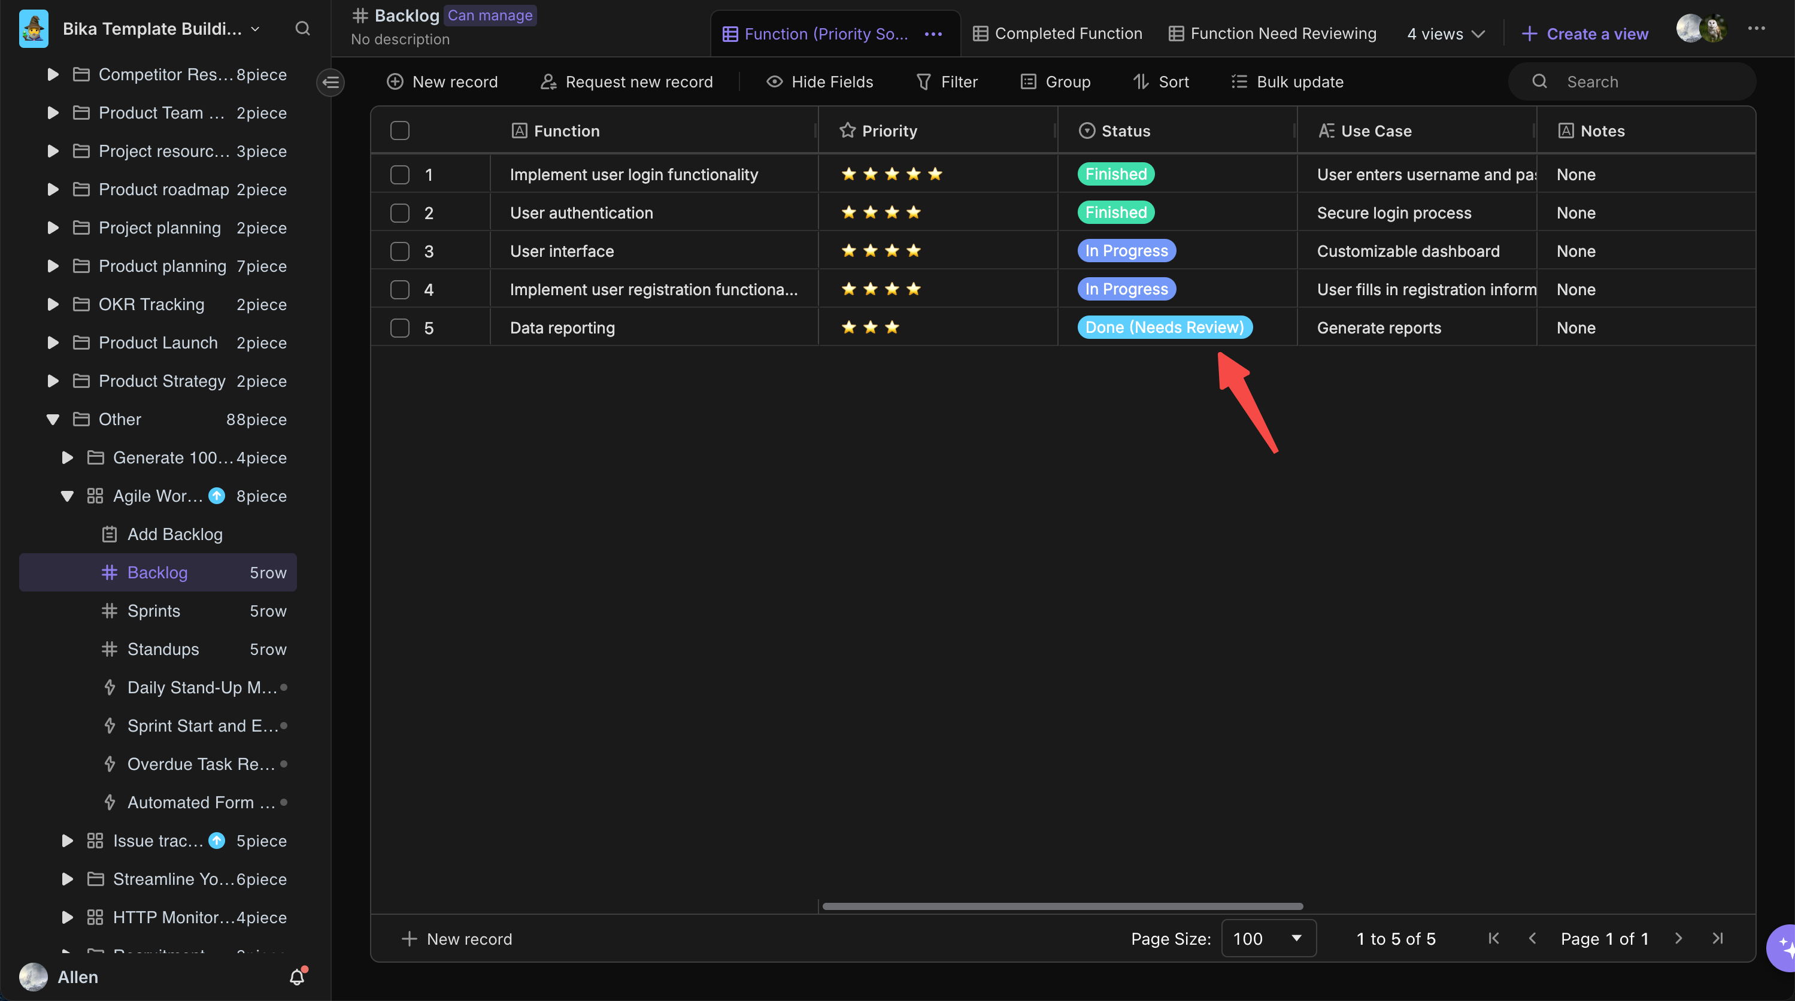Go to previous page arrow

coord(1532,938)
